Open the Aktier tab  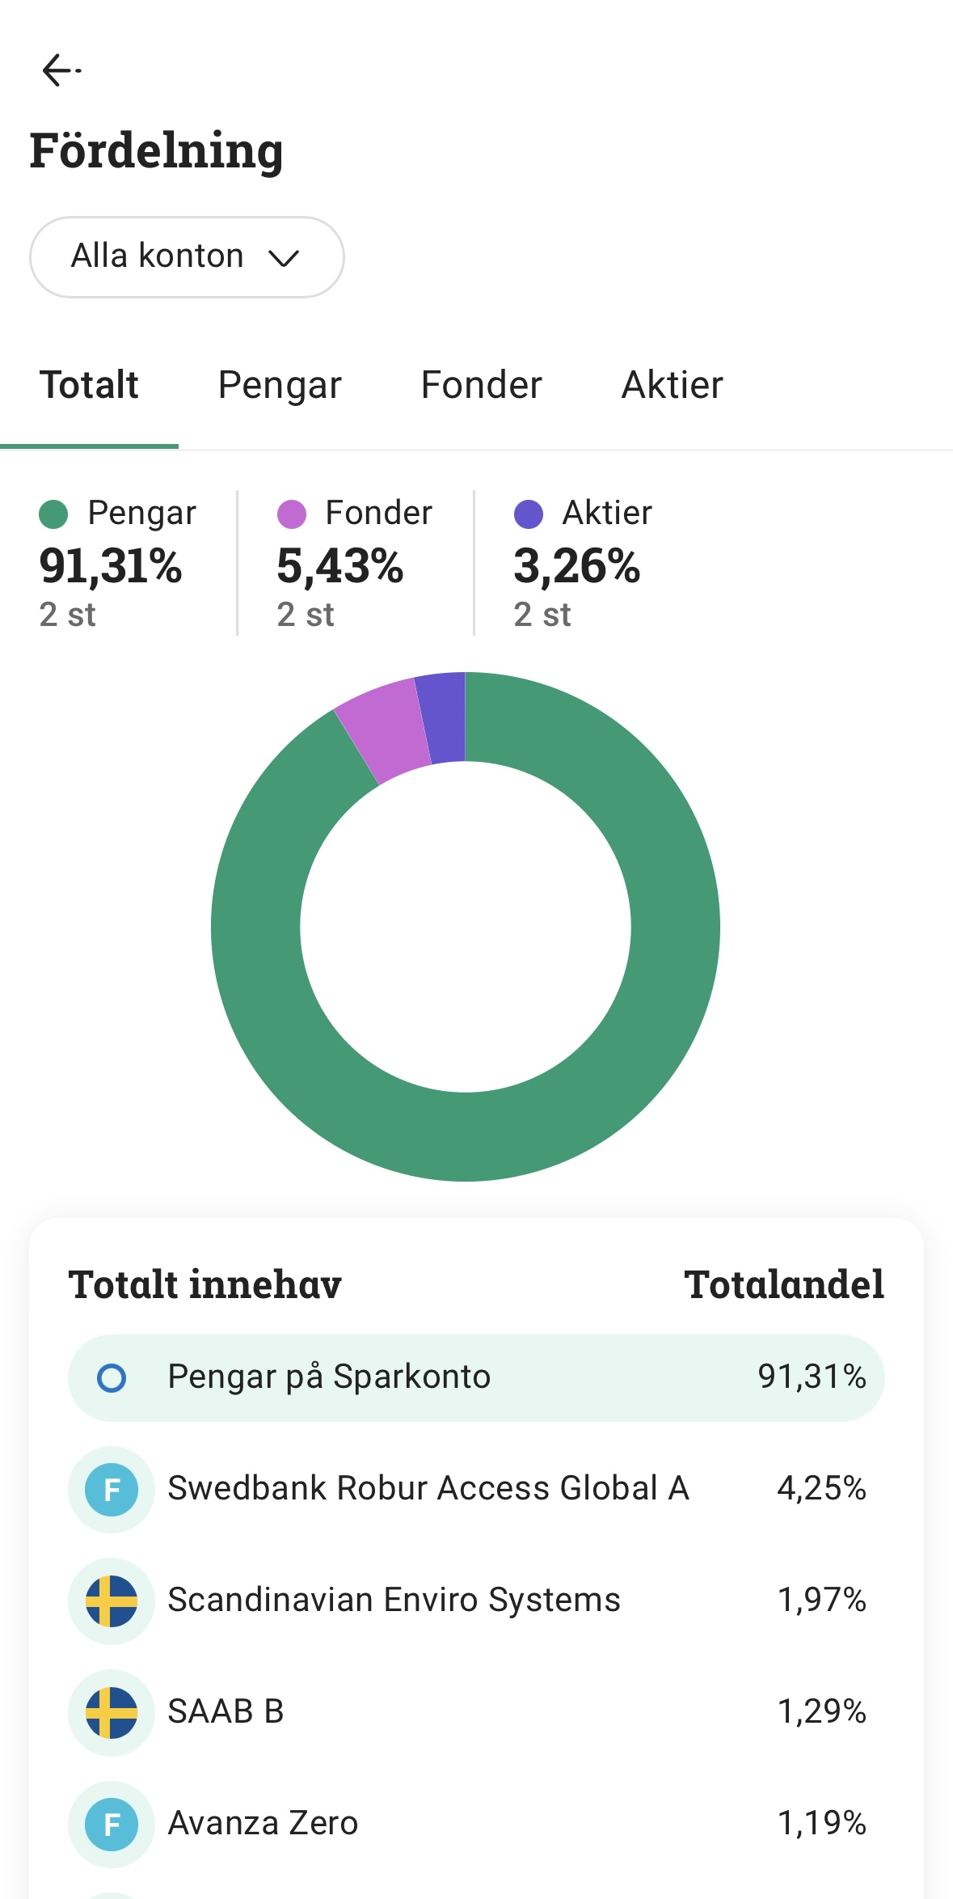point(672,385)
